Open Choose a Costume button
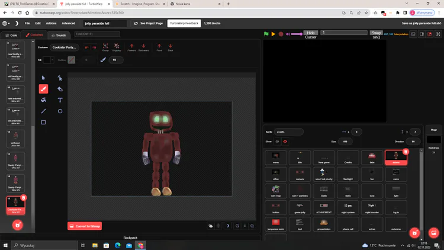The width and height of the screenshot is (444, 250). tap(18, 225)
